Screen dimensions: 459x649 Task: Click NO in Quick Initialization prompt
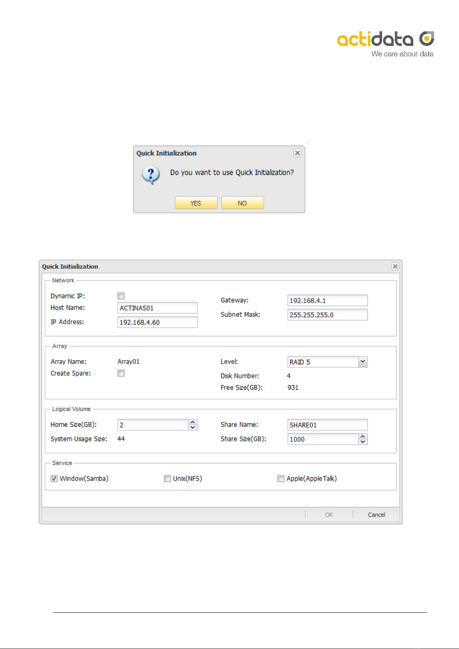coord(242,203)
